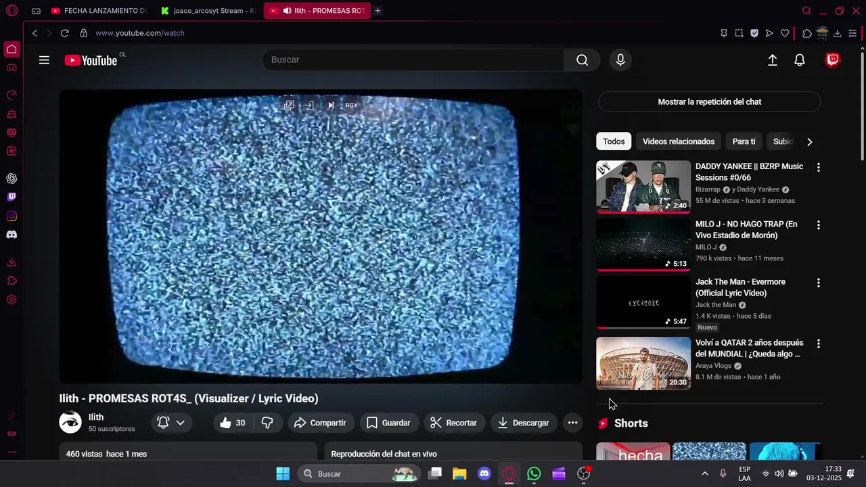Image resolution: width=866 pixels, height=487 pixels.
Task: Show hidden system tray icons chevron
Action: point(704,473)
